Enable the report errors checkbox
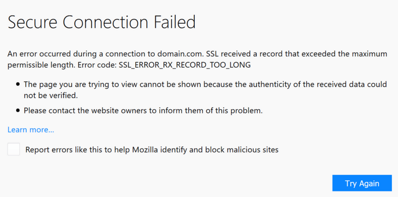Viewport: 398px width, 197px height. point(14,149)
